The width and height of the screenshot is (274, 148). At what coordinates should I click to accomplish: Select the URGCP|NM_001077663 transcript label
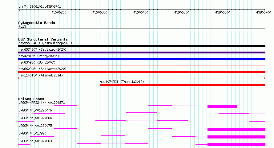click(35, 141)
